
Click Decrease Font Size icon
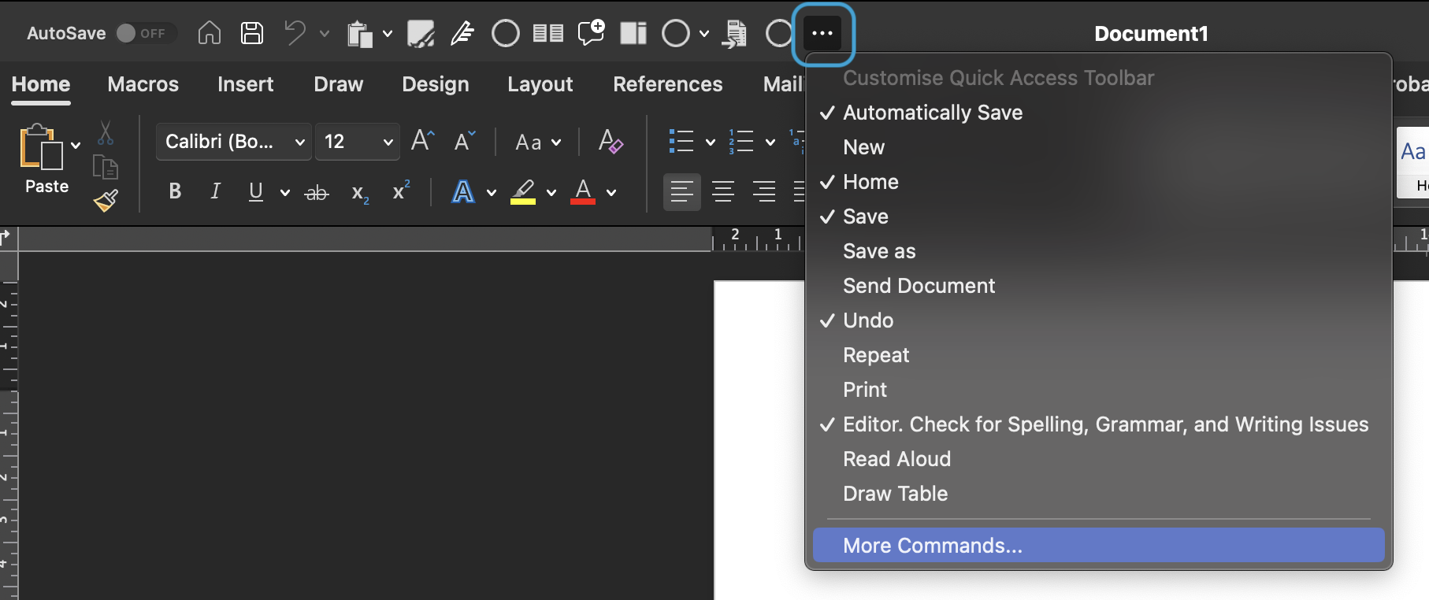[465, 141]
